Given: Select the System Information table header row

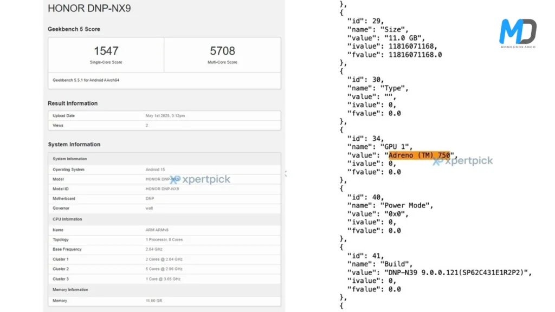Looking at the screenshot, I should (x=164, y=159).
